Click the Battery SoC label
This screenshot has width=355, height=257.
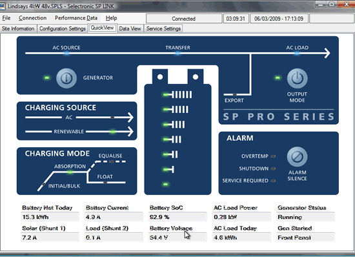(166, 208)
